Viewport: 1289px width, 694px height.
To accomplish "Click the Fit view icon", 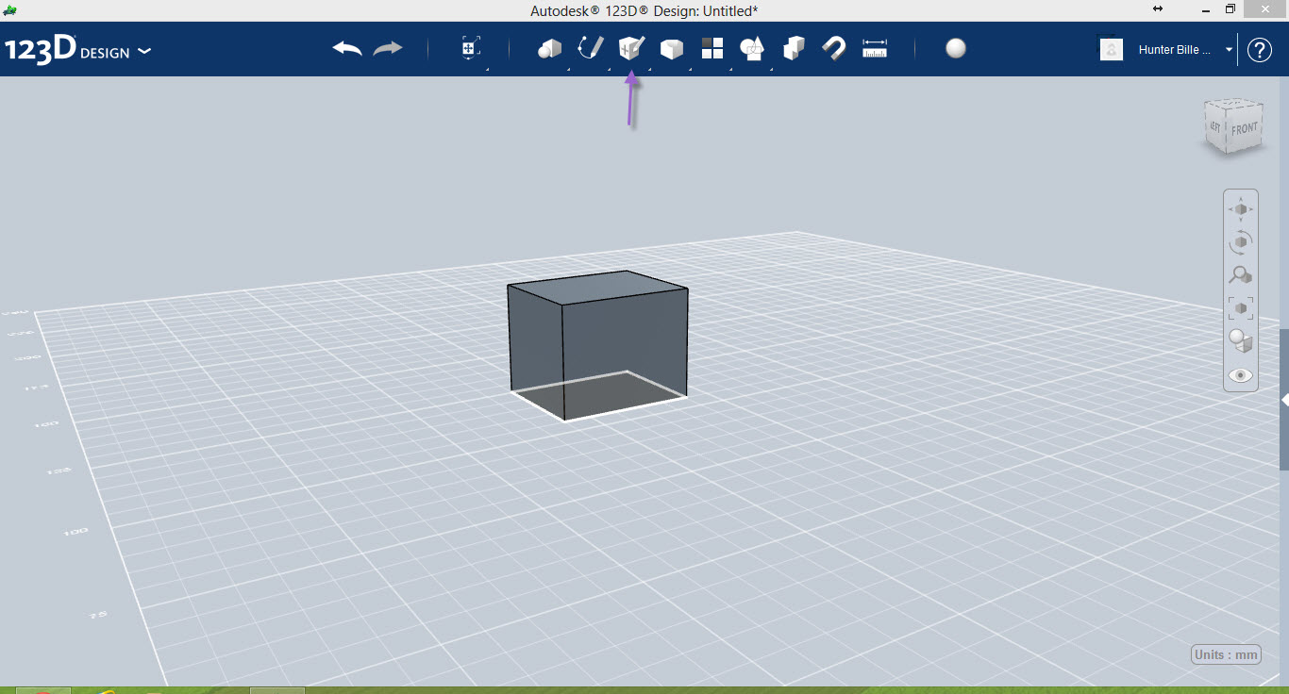I will click(1241, 308).
